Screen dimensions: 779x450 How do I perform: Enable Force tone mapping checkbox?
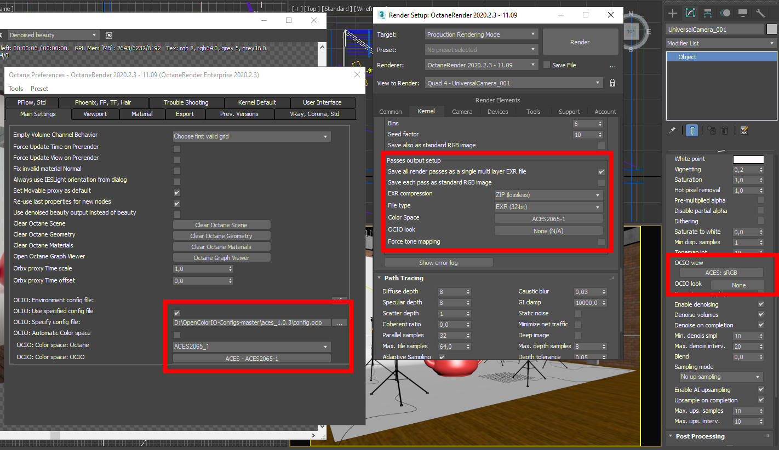(602, 242)
